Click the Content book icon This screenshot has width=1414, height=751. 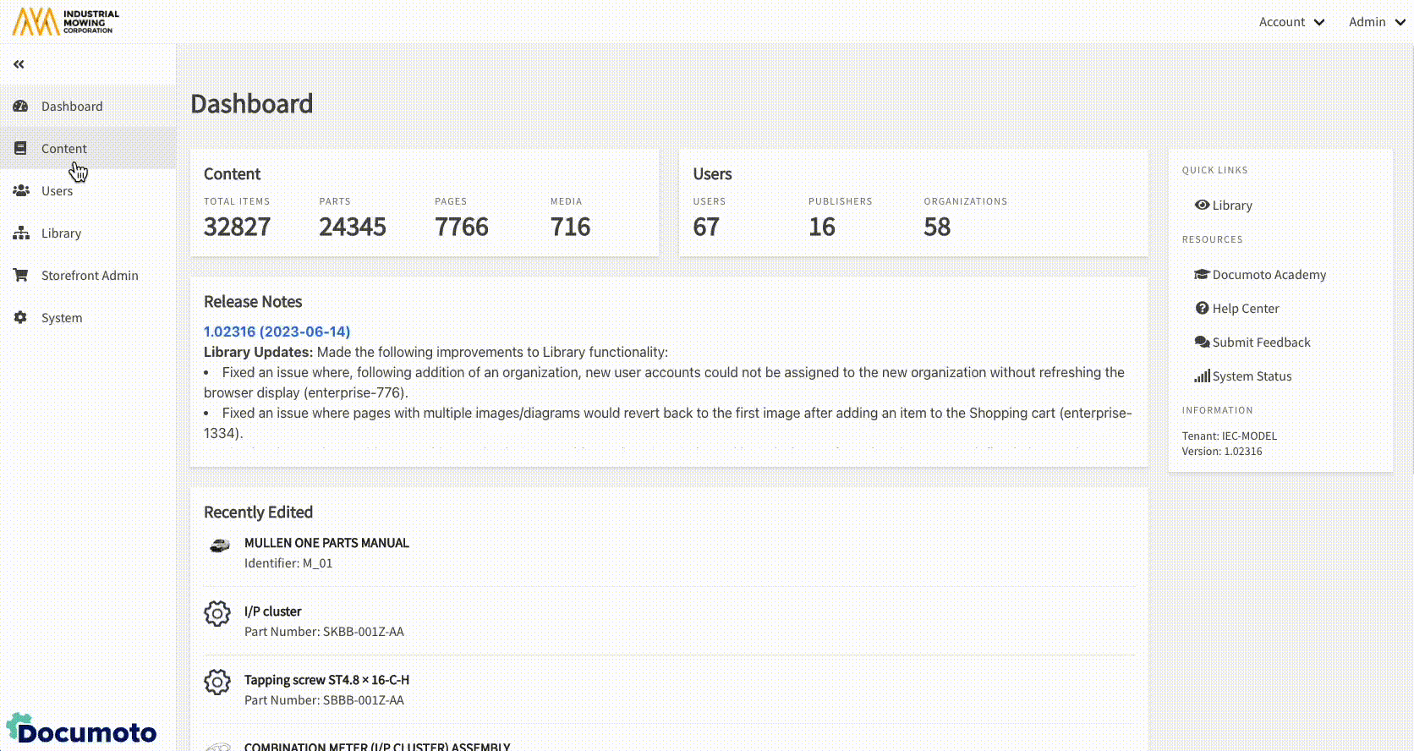(x=21, y=149)
